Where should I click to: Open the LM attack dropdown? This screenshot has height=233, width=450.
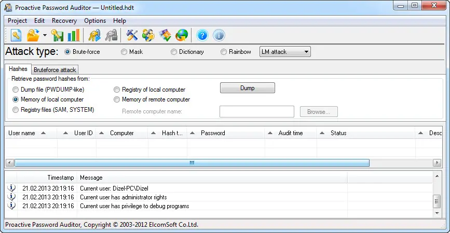285,52
